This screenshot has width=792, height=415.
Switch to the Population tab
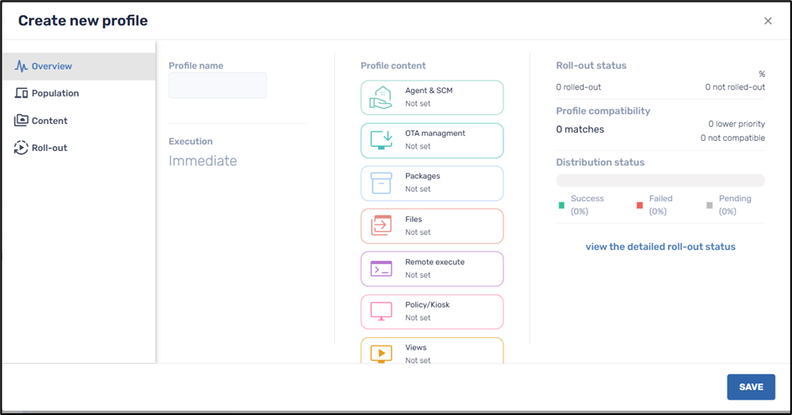pyautogui.click(x=55, y=93)
